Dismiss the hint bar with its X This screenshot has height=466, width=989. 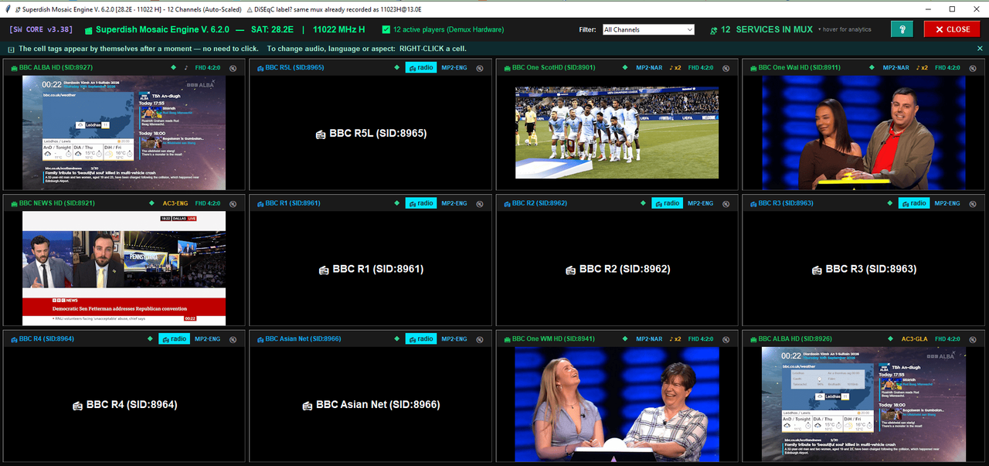[x=980, y=49]
